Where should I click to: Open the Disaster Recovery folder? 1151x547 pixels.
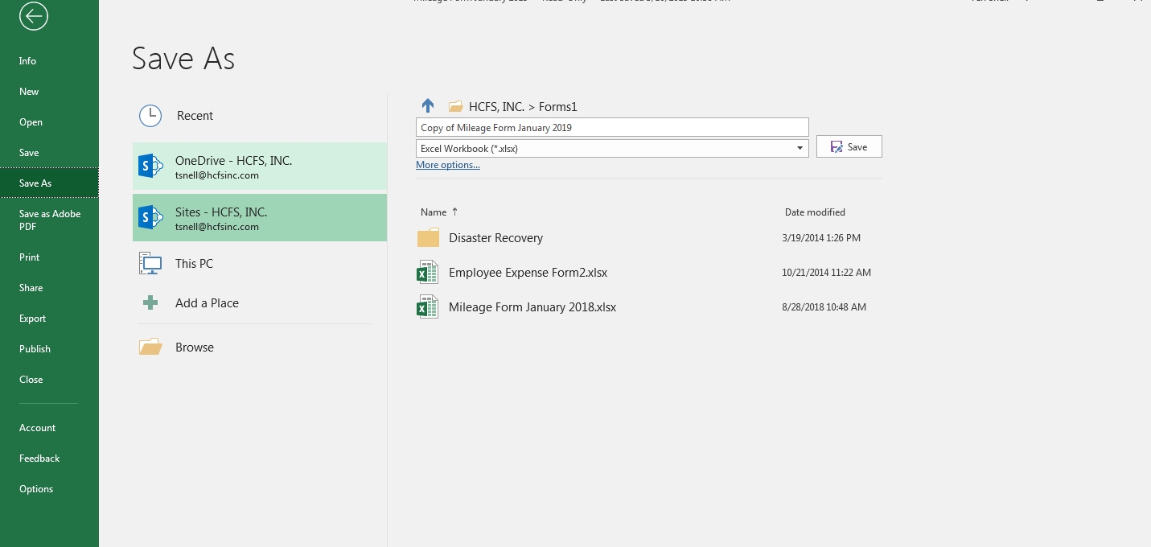(495, 238)
